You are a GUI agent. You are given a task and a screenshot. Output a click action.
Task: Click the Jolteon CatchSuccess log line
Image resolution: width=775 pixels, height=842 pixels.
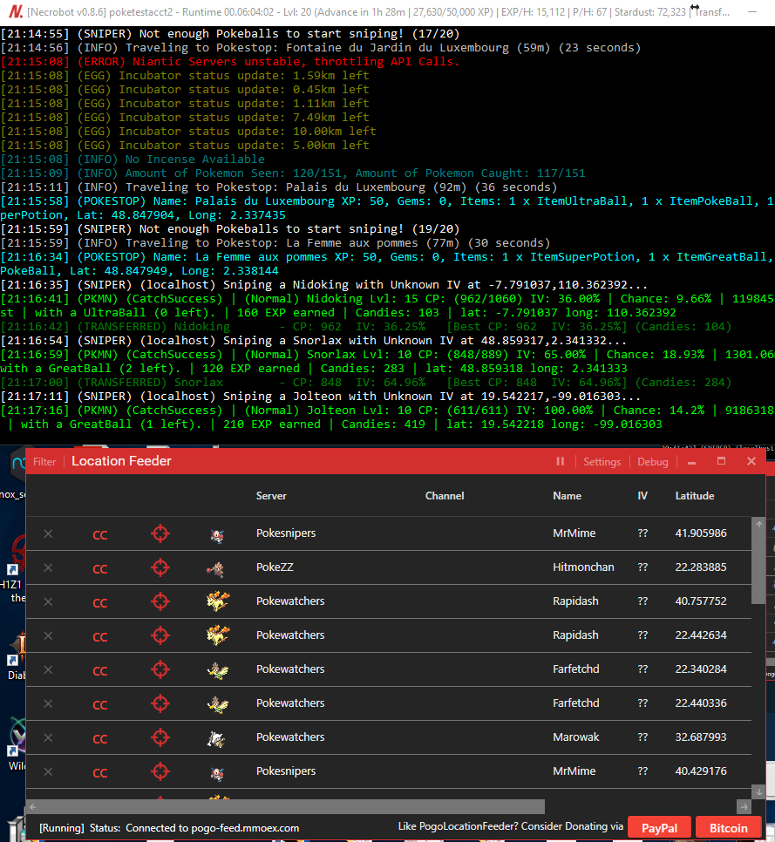pos(387,418)
